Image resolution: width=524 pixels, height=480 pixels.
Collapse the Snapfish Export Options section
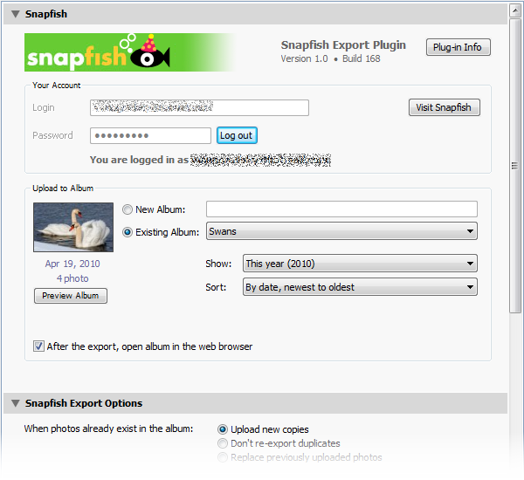pos(16,403)
